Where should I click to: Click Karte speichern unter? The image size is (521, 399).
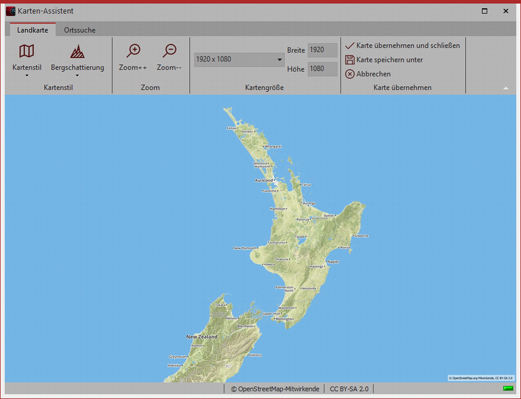[389, 60]
